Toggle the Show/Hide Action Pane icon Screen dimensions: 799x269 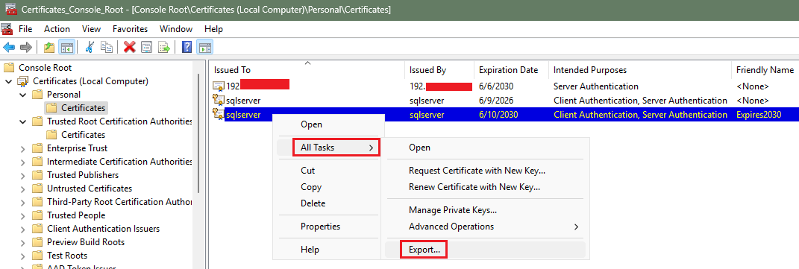click(204, 47)
